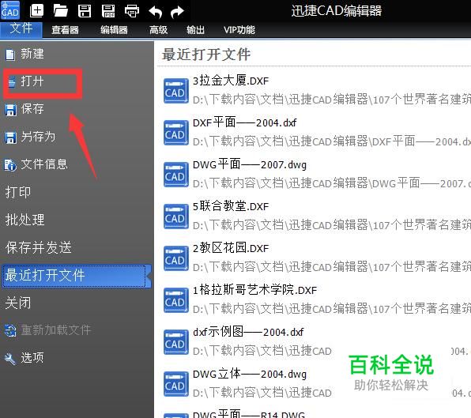Screen dimensions: 471x418
Task: Click the path under DXF平面——2004.dxf
Action: 332,141
